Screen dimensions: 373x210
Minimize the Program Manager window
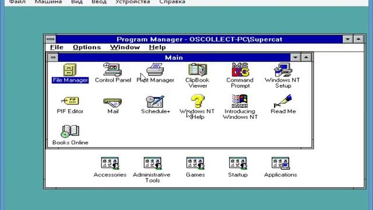click(347, 39)
